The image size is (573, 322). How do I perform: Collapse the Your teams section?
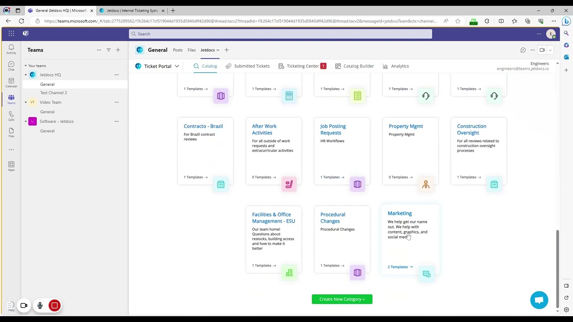click(26, 66)
